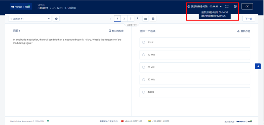Open the question grid view icon

tap(145, 19)
